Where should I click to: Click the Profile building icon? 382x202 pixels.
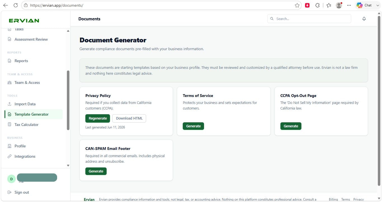coord(10,146)
